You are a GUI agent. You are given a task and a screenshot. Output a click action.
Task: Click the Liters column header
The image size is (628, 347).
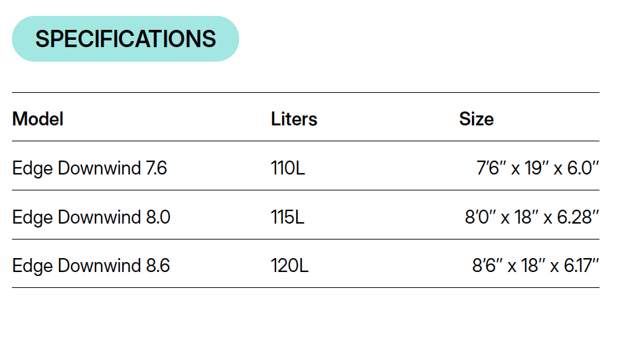294,119
